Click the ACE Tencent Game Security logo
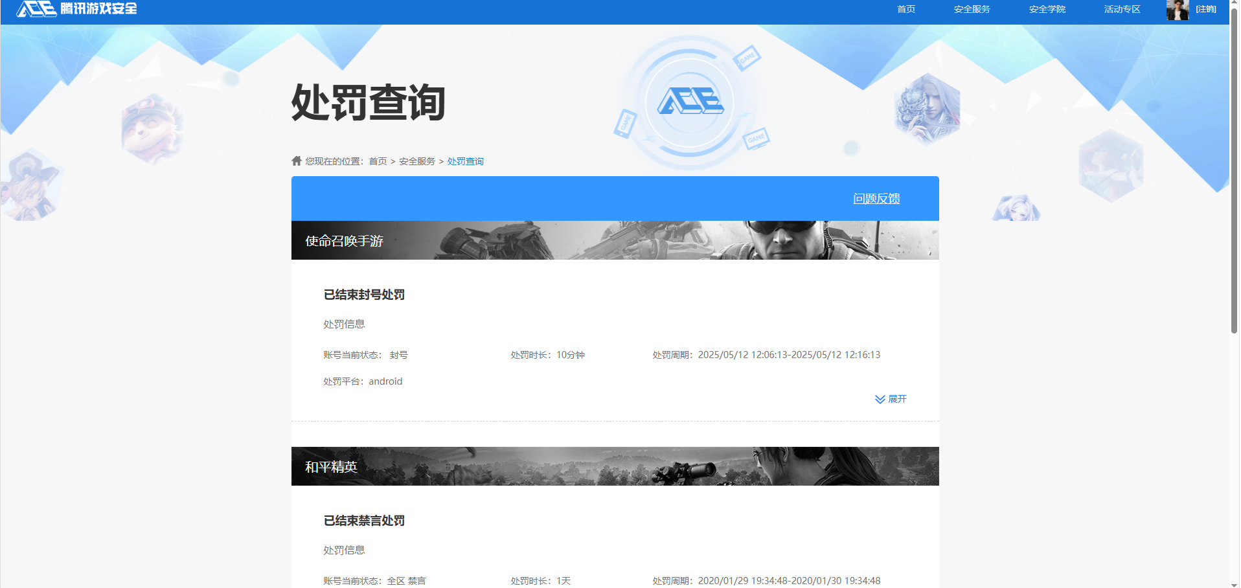 [76, 8]
